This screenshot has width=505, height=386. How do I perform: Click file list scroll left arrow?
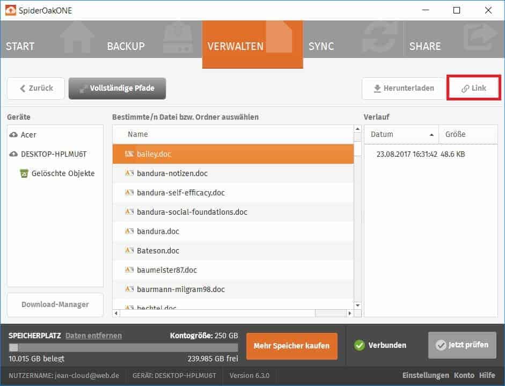[x=116, y=313]
